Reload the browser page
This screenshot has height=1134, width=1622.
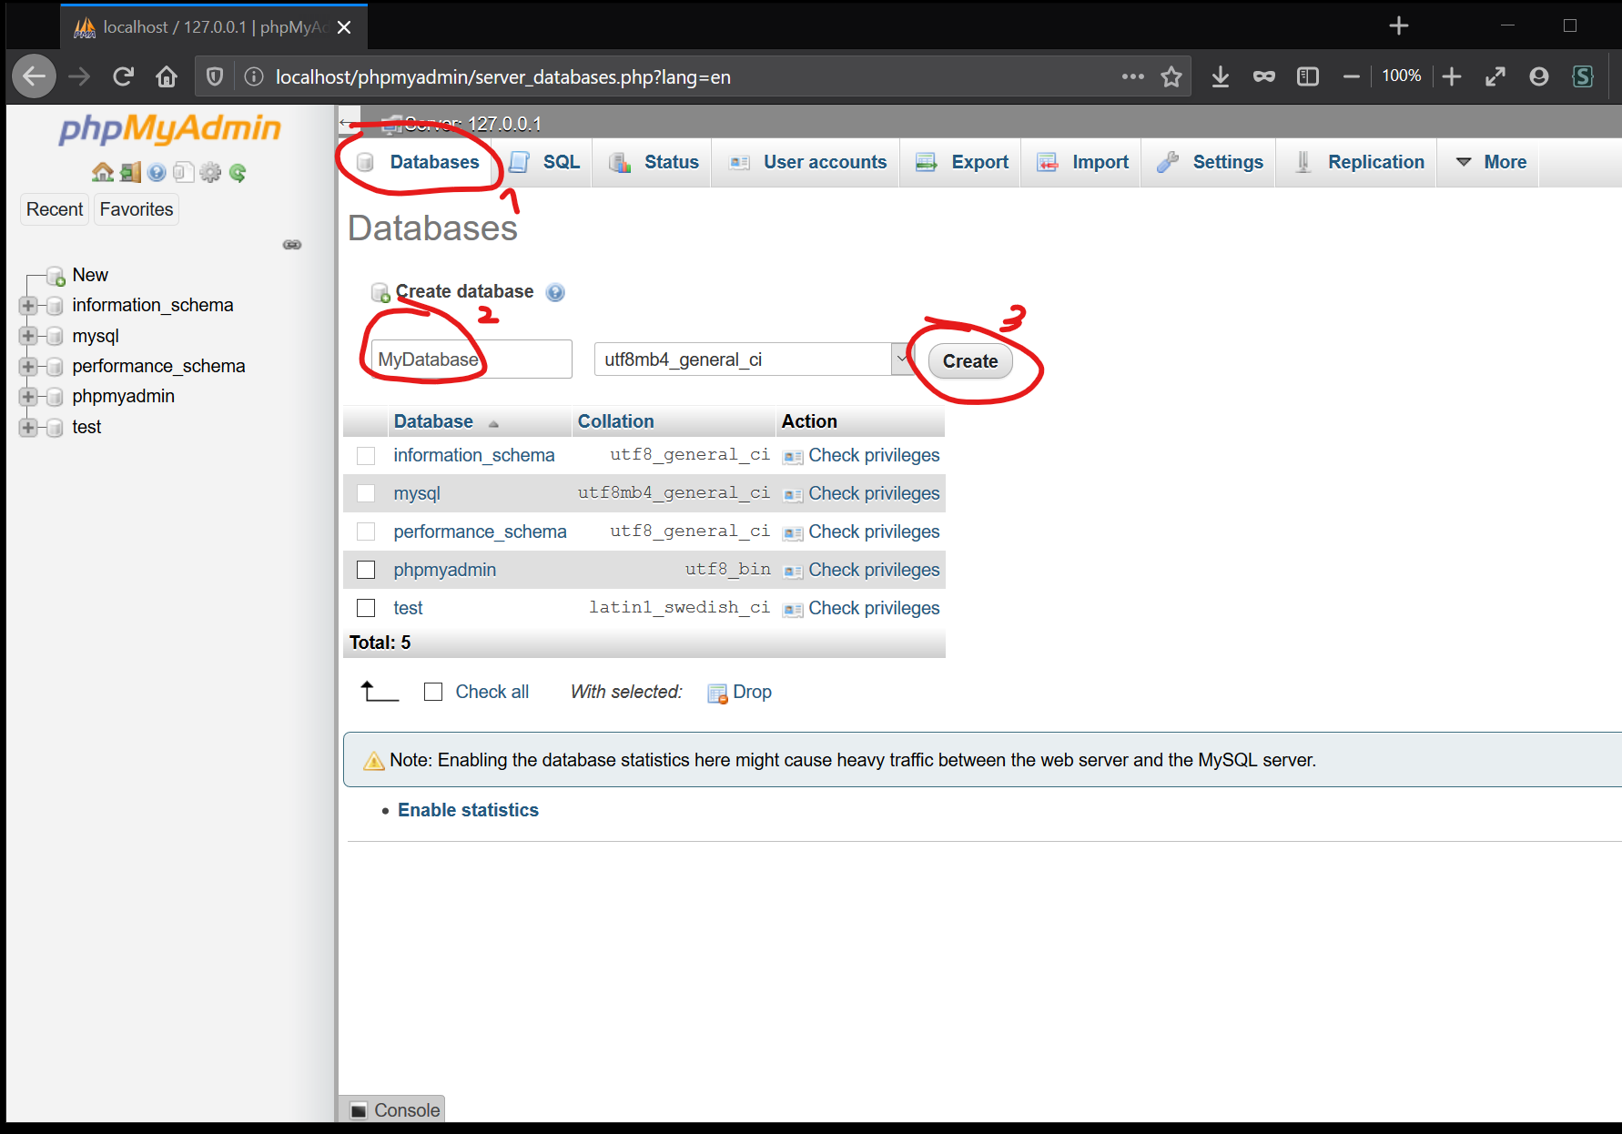123,76
